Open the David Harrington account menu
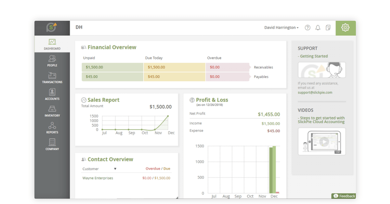The image size is (390, 204). point(281,28)
